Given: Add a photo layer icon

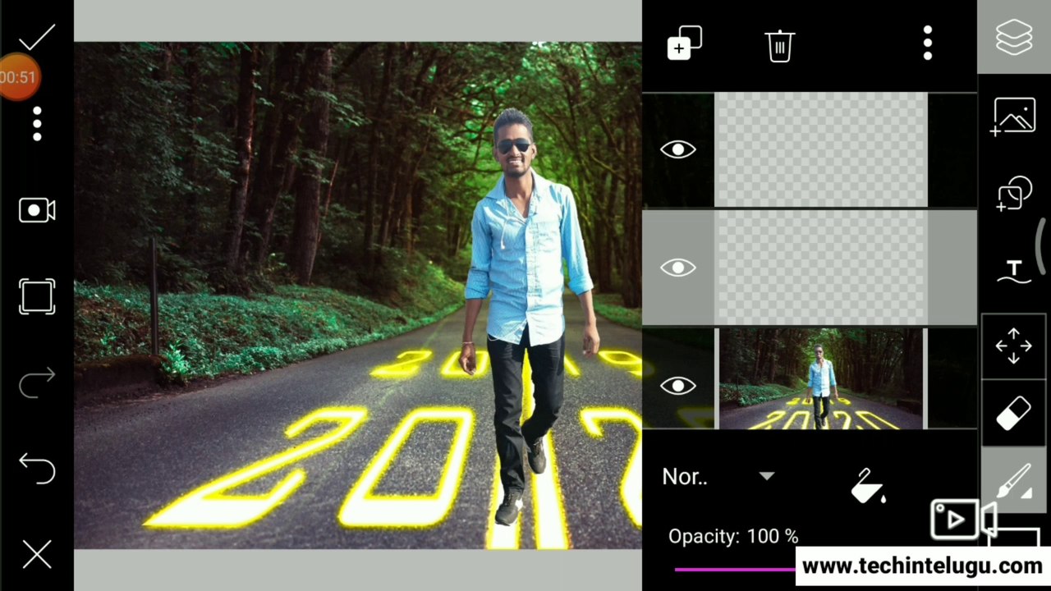Looking at the screenshot, I should click(1013, 117).
